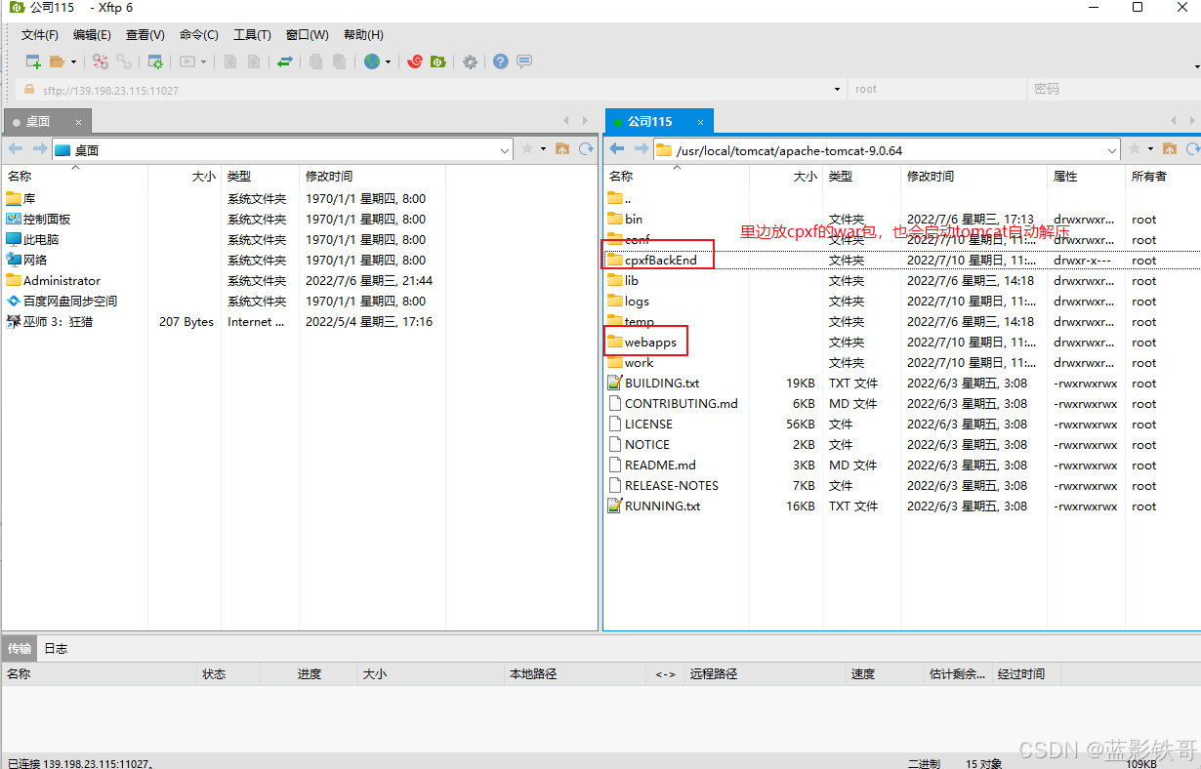The width and height of the screenshot is (1201, 769).
Task: Click the paste icon in toolbar
Action: tap(339, 61)
